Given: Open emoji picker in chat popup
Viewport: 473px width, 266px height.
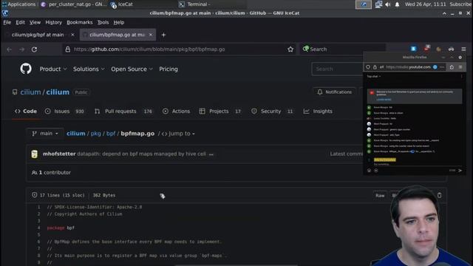Looking at the screenshot, I should pos(370,171).
